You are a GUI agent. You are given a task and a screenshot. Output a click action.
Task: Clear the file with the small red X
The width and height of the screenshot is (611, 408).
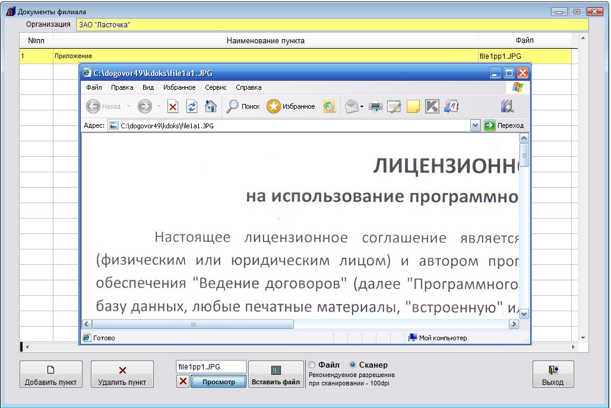pyautogui.click(x=183, y=381)
